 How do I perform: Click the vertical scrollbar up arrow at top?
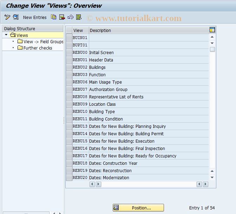click(x=212, y=37)
